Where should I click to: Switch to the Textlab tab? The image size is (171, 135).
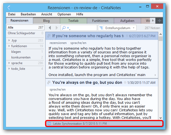click(73, 21)
